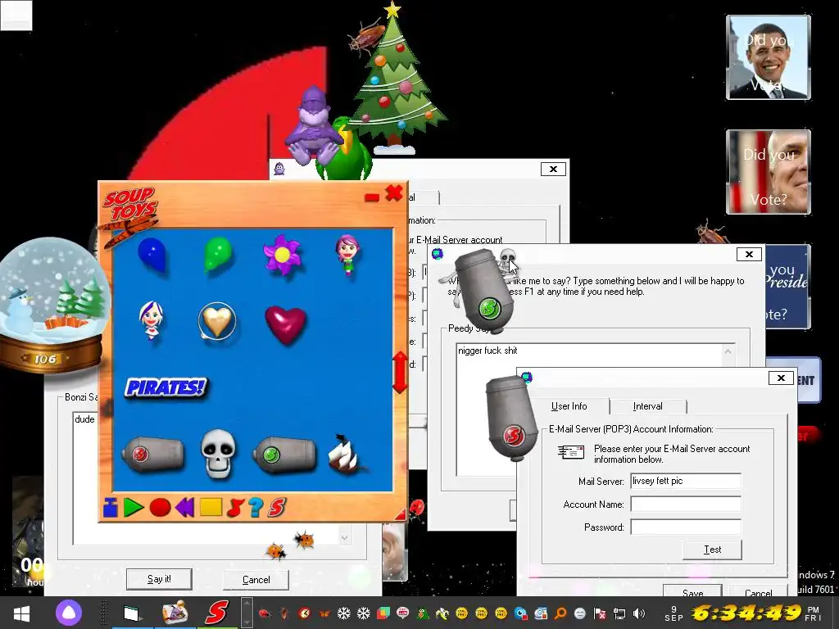Select the gold heart toy
Viewport: 839px width, 629px height.
pyautogui.click(x=216, y=321)
